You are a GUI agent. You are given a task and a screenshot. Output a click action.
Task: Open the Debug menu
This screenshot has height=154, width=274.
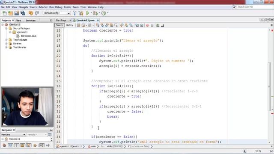point(59,7)
